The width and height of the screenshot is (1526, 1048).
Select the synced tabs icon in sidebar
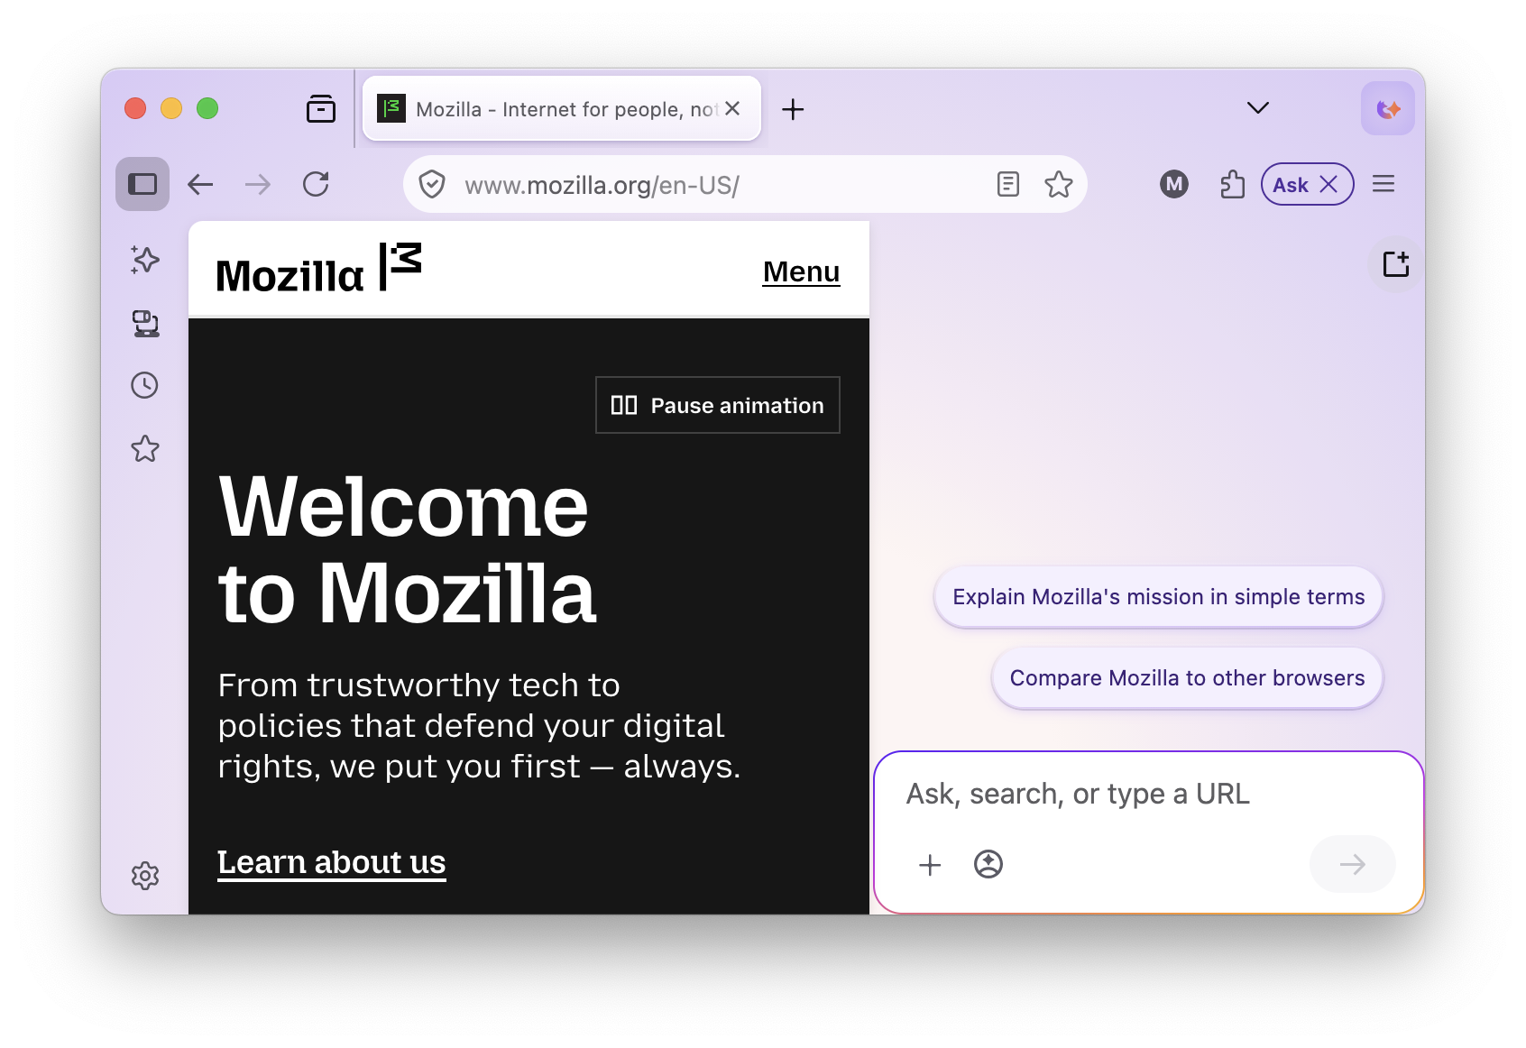tap(144, 324)
